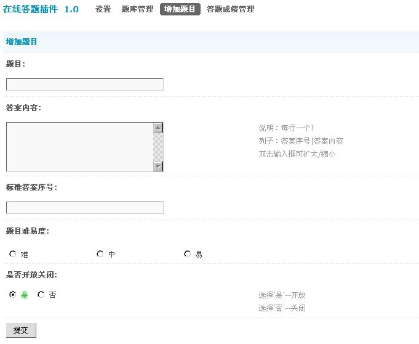This screenshot has width=419, height=344.
Task: Click the 是否开放关闭 field label
Action: point(31,274)
